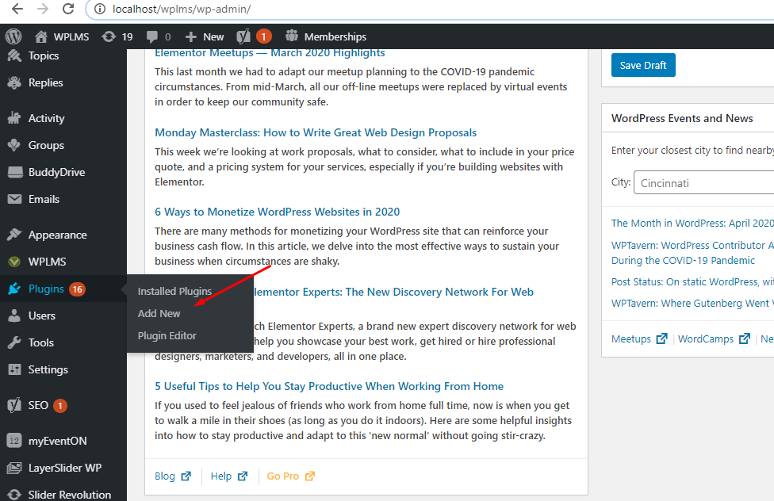Open comments bubble icon in admin bar

pyautogui.click(x=152, y=36)
